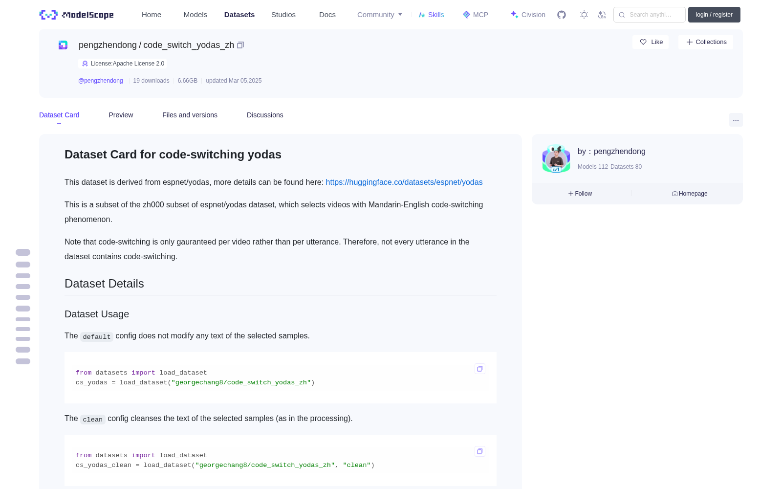Open the GitHub icon link
The image size is (782, 489).
click(x=562, y=15)
